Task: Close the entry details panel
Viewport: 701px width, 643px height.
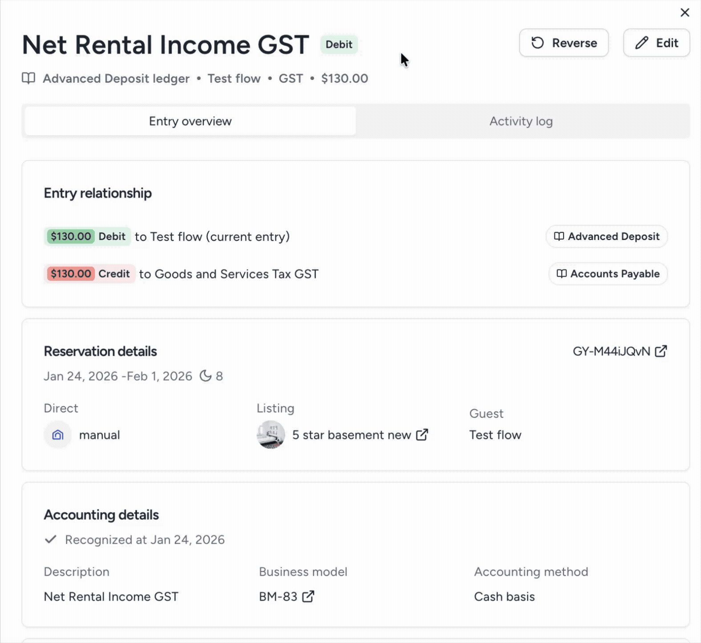Action: (x=685, y=12)
